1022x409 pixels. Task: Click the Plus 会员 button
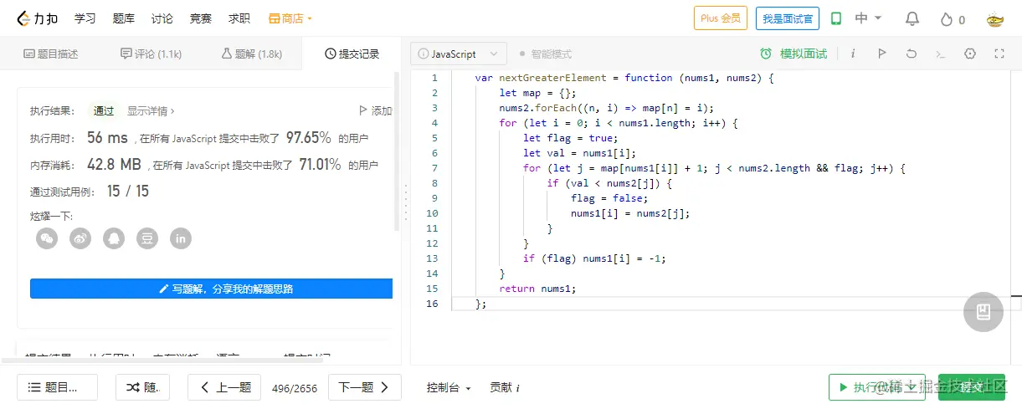[x=720, y=18]
